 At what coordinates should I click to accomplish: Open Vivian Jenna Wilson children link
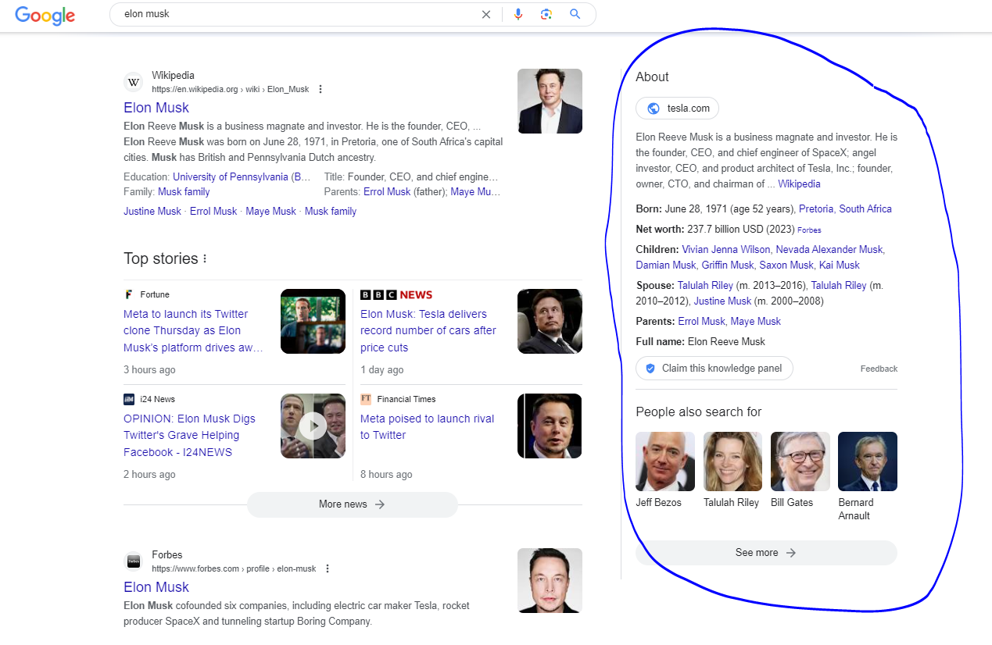(727, 250)
